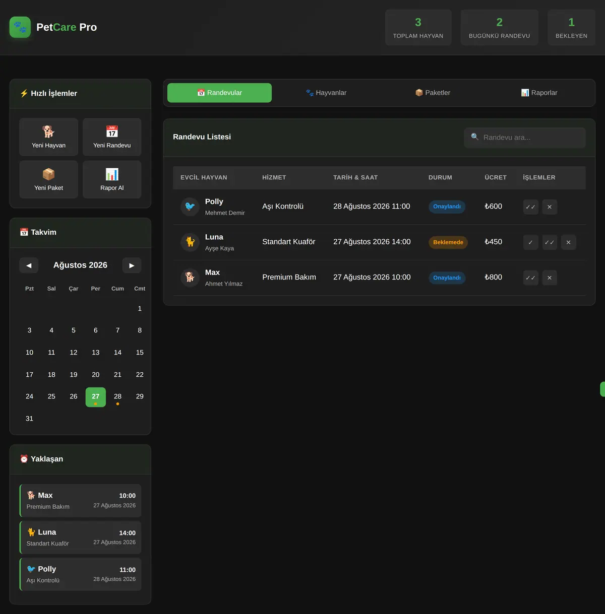
Task: Click the ₺800 fee in Max's row
Action: (493, 277)
